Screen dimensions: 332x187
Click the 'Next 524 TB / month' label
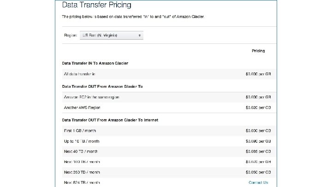coord(82,182)
